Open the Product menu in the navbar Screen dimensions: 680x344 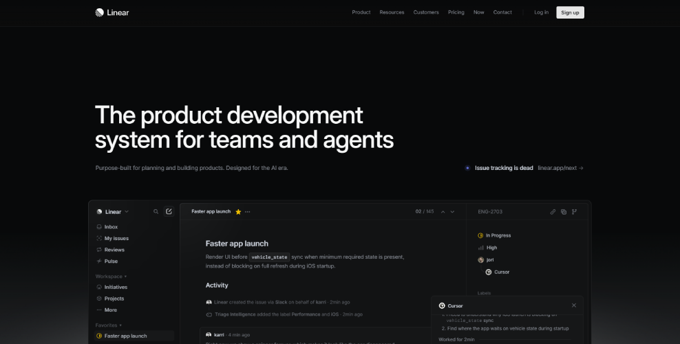click(361, 12)
